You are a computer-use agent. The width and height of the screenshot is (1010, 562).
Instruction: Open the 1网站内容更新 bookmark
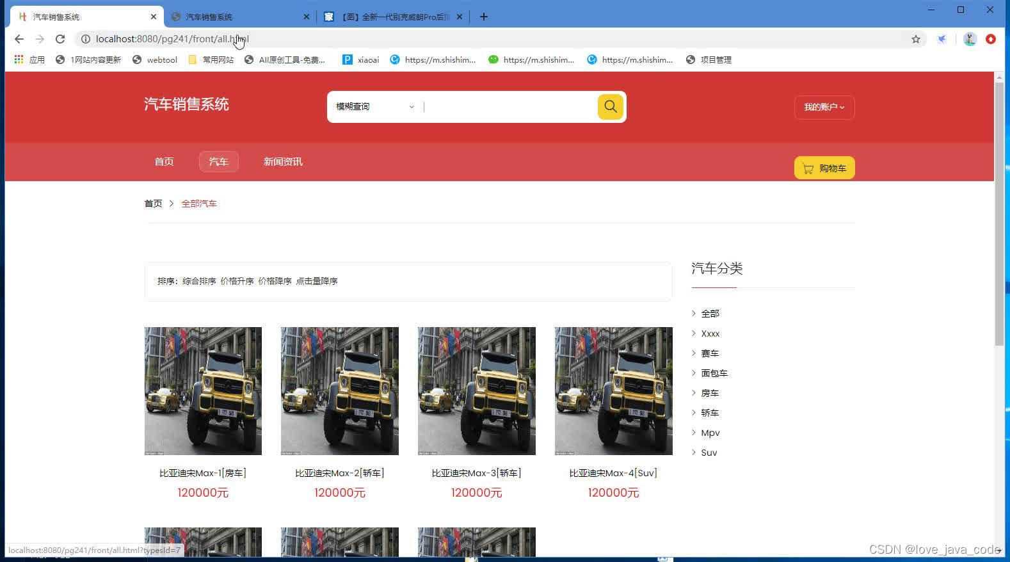point(88,60)
